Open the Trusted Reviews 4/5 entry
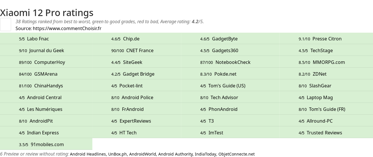This screenshot has height=157, width=373. [x=326, y=133]
